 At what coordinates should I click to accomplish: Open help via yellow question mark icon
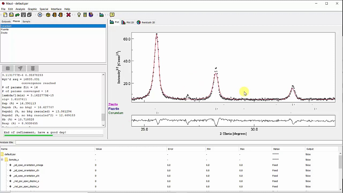tap(112, 15)
